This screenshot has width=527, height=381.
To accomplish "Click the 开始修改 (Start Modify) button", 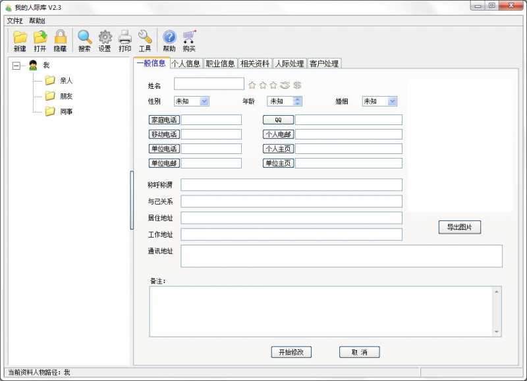I will (292, 352).
